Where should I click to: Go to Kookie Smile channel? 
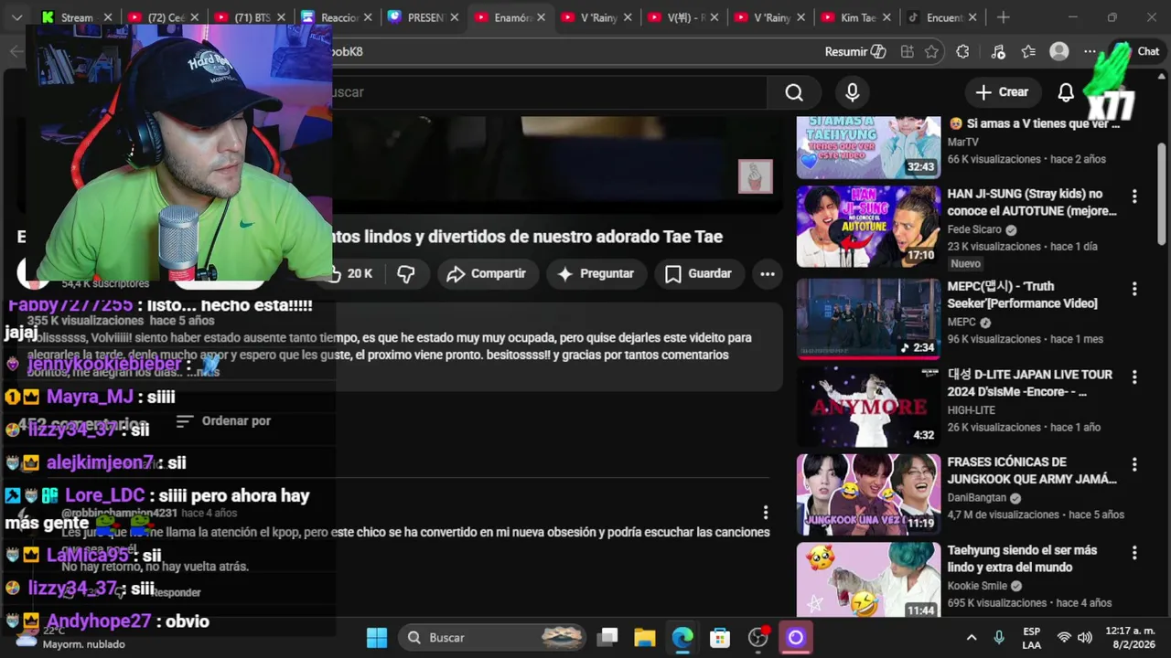[977, 586]
